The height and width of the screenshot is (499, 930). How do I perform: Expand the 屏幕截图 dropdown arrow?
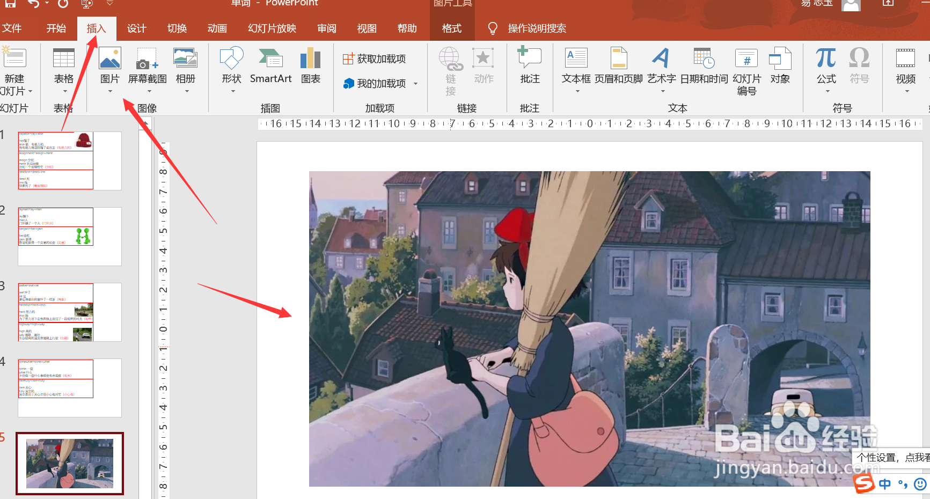149,92
